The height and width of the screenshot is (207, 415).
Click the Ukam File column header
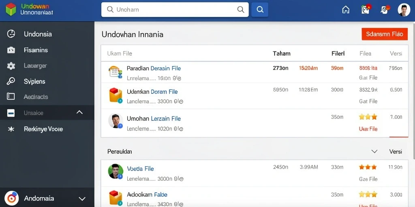coord(120,54)
